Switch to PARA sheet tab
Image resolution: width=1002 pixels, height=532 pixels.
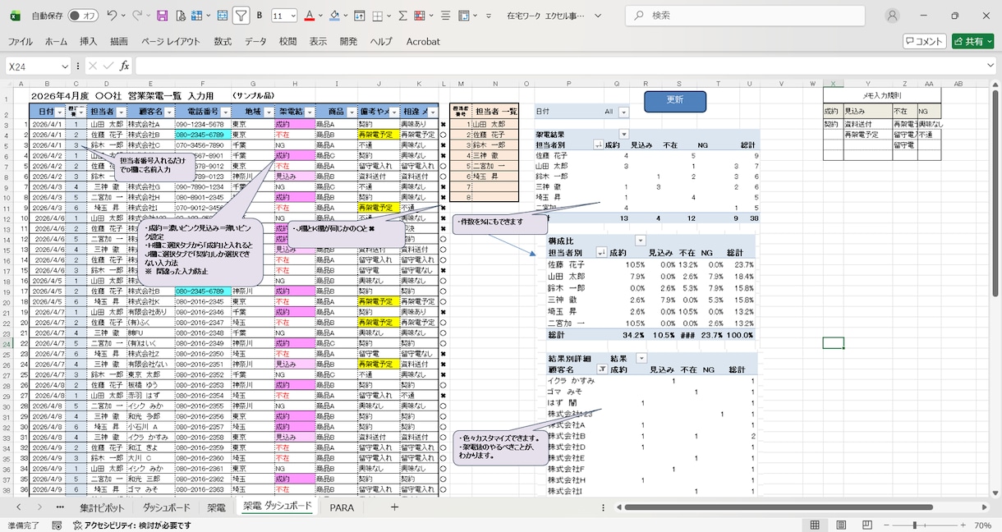(x=342, y=508)
